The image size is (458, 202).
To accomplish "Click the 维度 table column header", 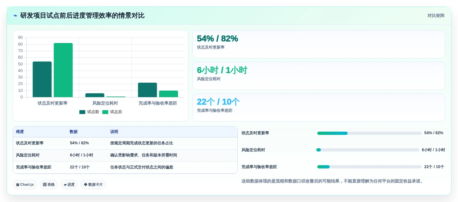I will click(20, 132).
